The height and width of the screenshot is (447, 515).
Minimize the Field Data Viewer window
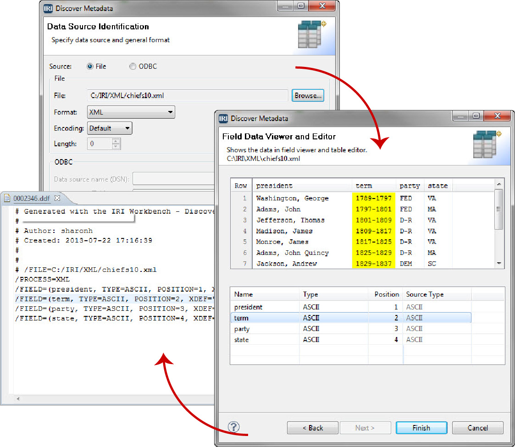click(461, 116)
